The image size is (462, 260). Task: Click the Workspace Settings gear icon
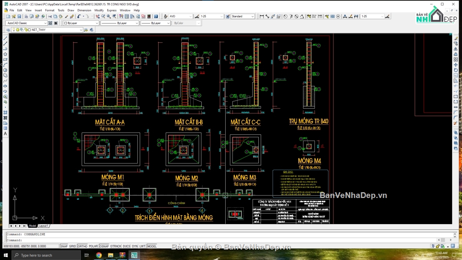point(50,23)
